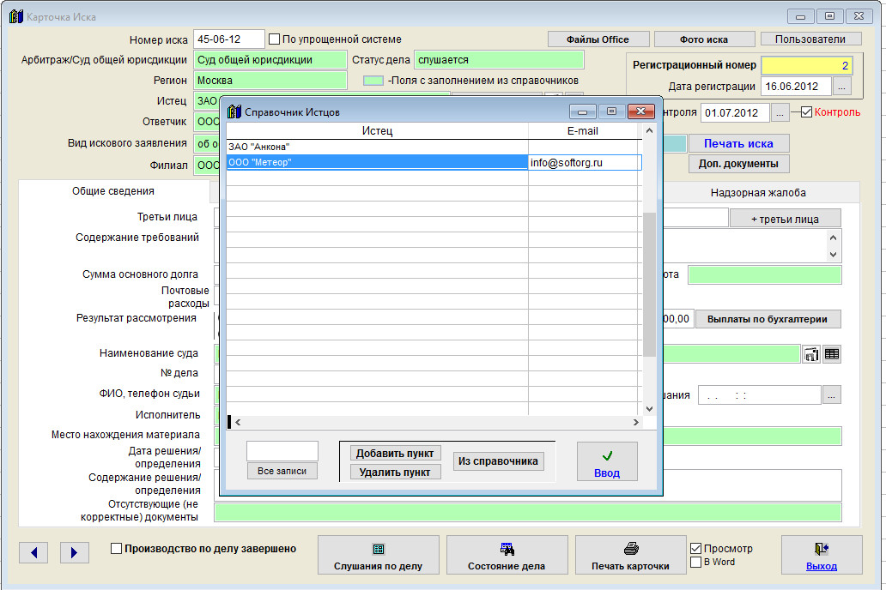Click the table grid icon beside court name

[x=832, y=354]
